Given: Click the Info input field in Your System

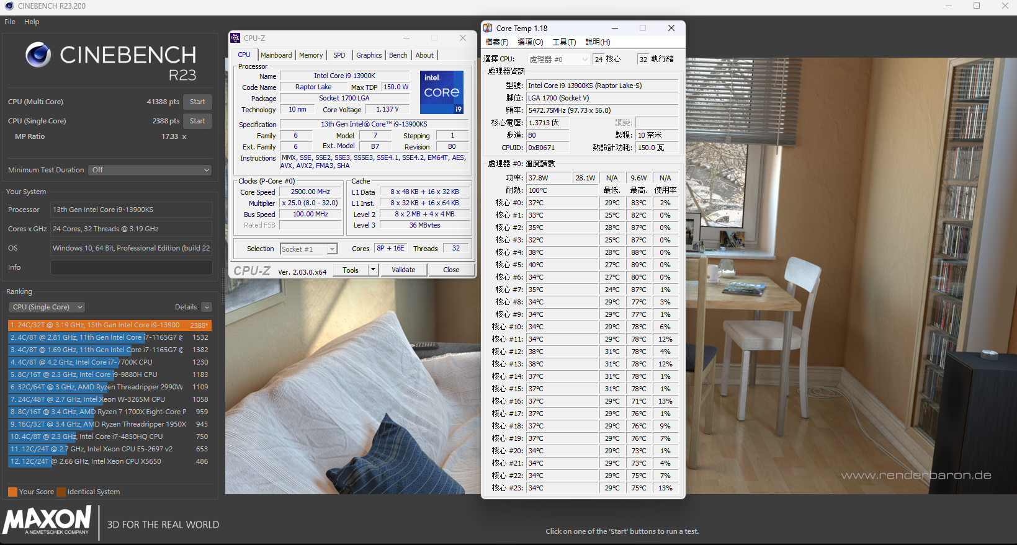Looking at the screenshot, I should [x=131, y=267].
